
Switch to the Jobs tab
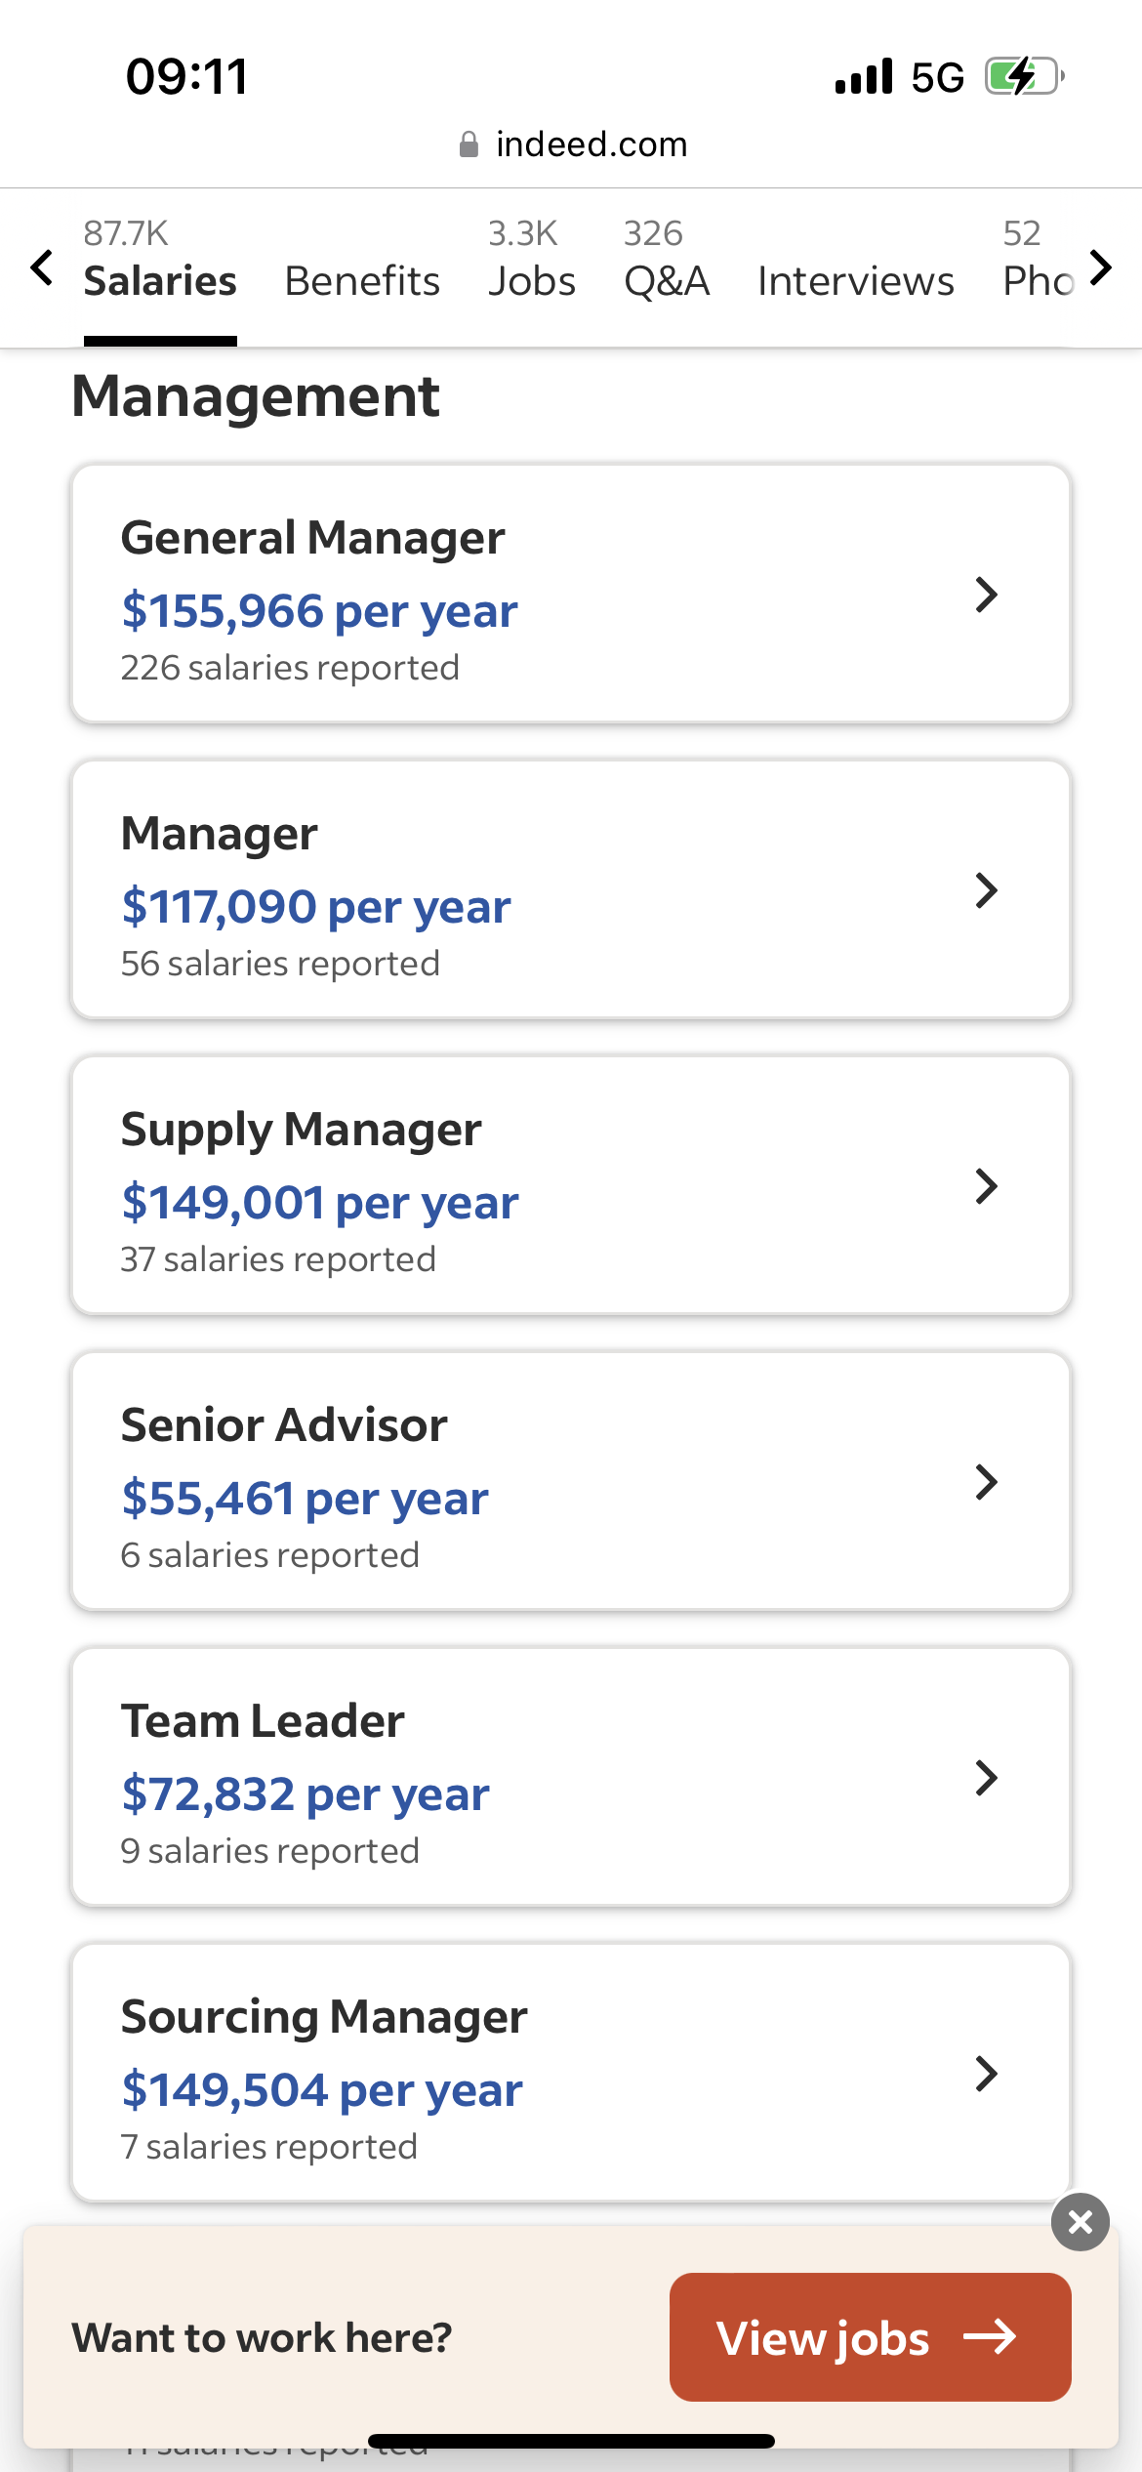click(x=532, y=262)
